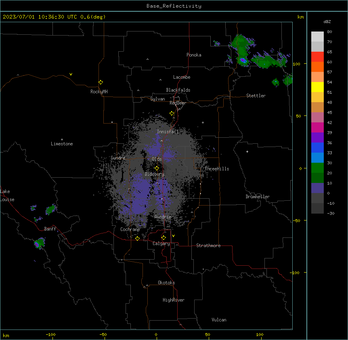Pick the yellow 51-54 dBZ legend swatch
The image size is (348, 340).
317,87
